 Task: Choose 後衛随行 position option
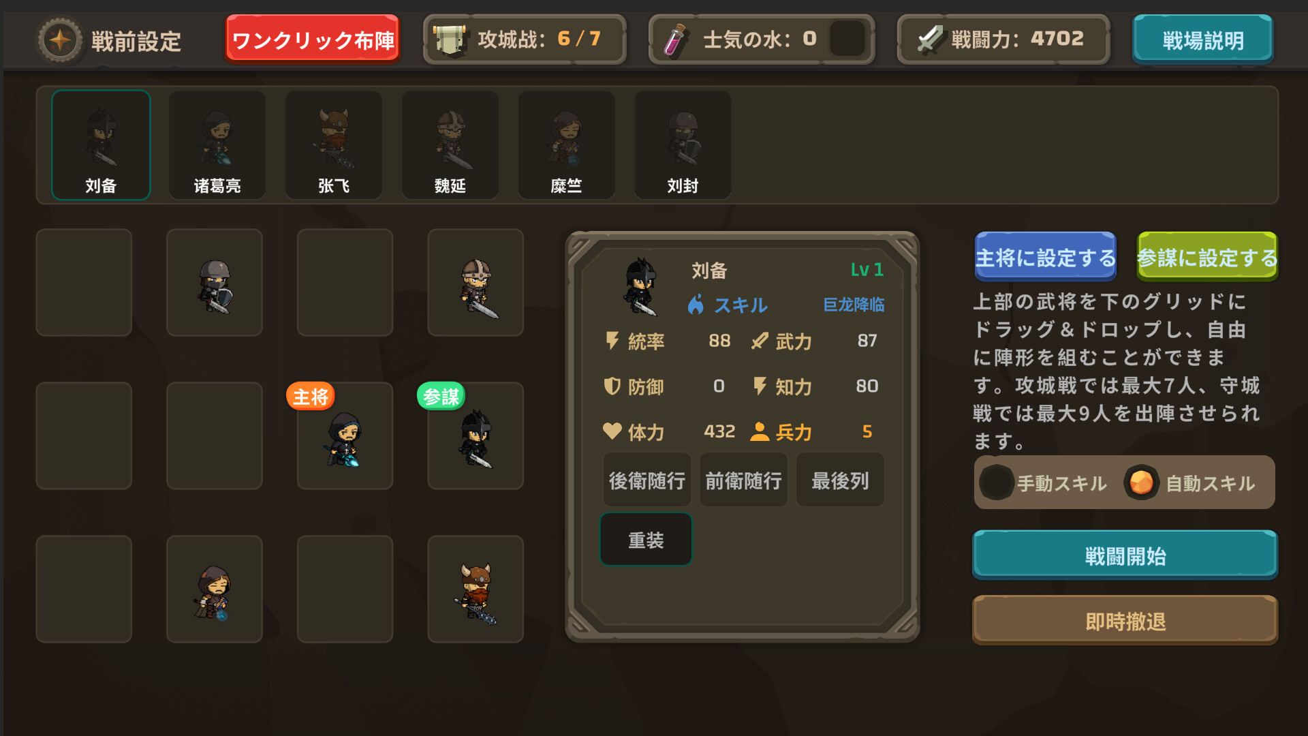647,480
